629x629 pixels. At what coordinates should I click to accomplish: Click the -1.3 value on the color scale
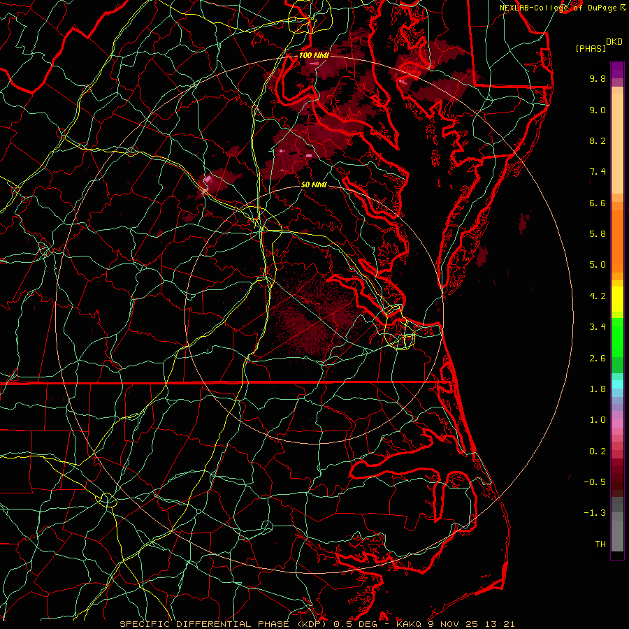595,513
